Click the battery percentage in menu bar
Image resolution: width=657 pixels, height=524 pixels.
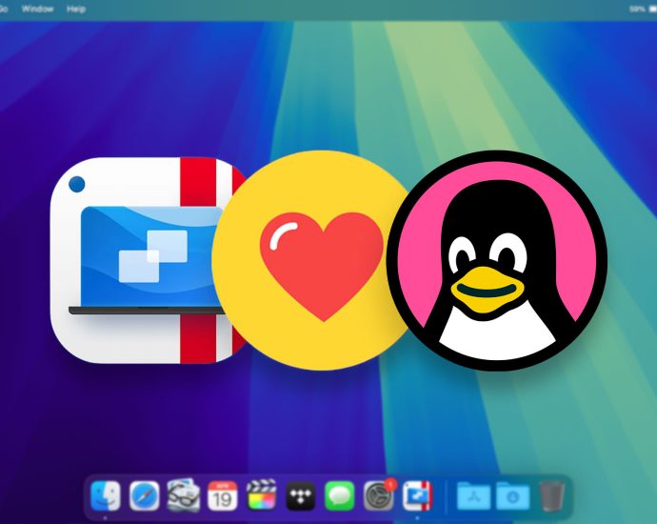pos(636,9)
